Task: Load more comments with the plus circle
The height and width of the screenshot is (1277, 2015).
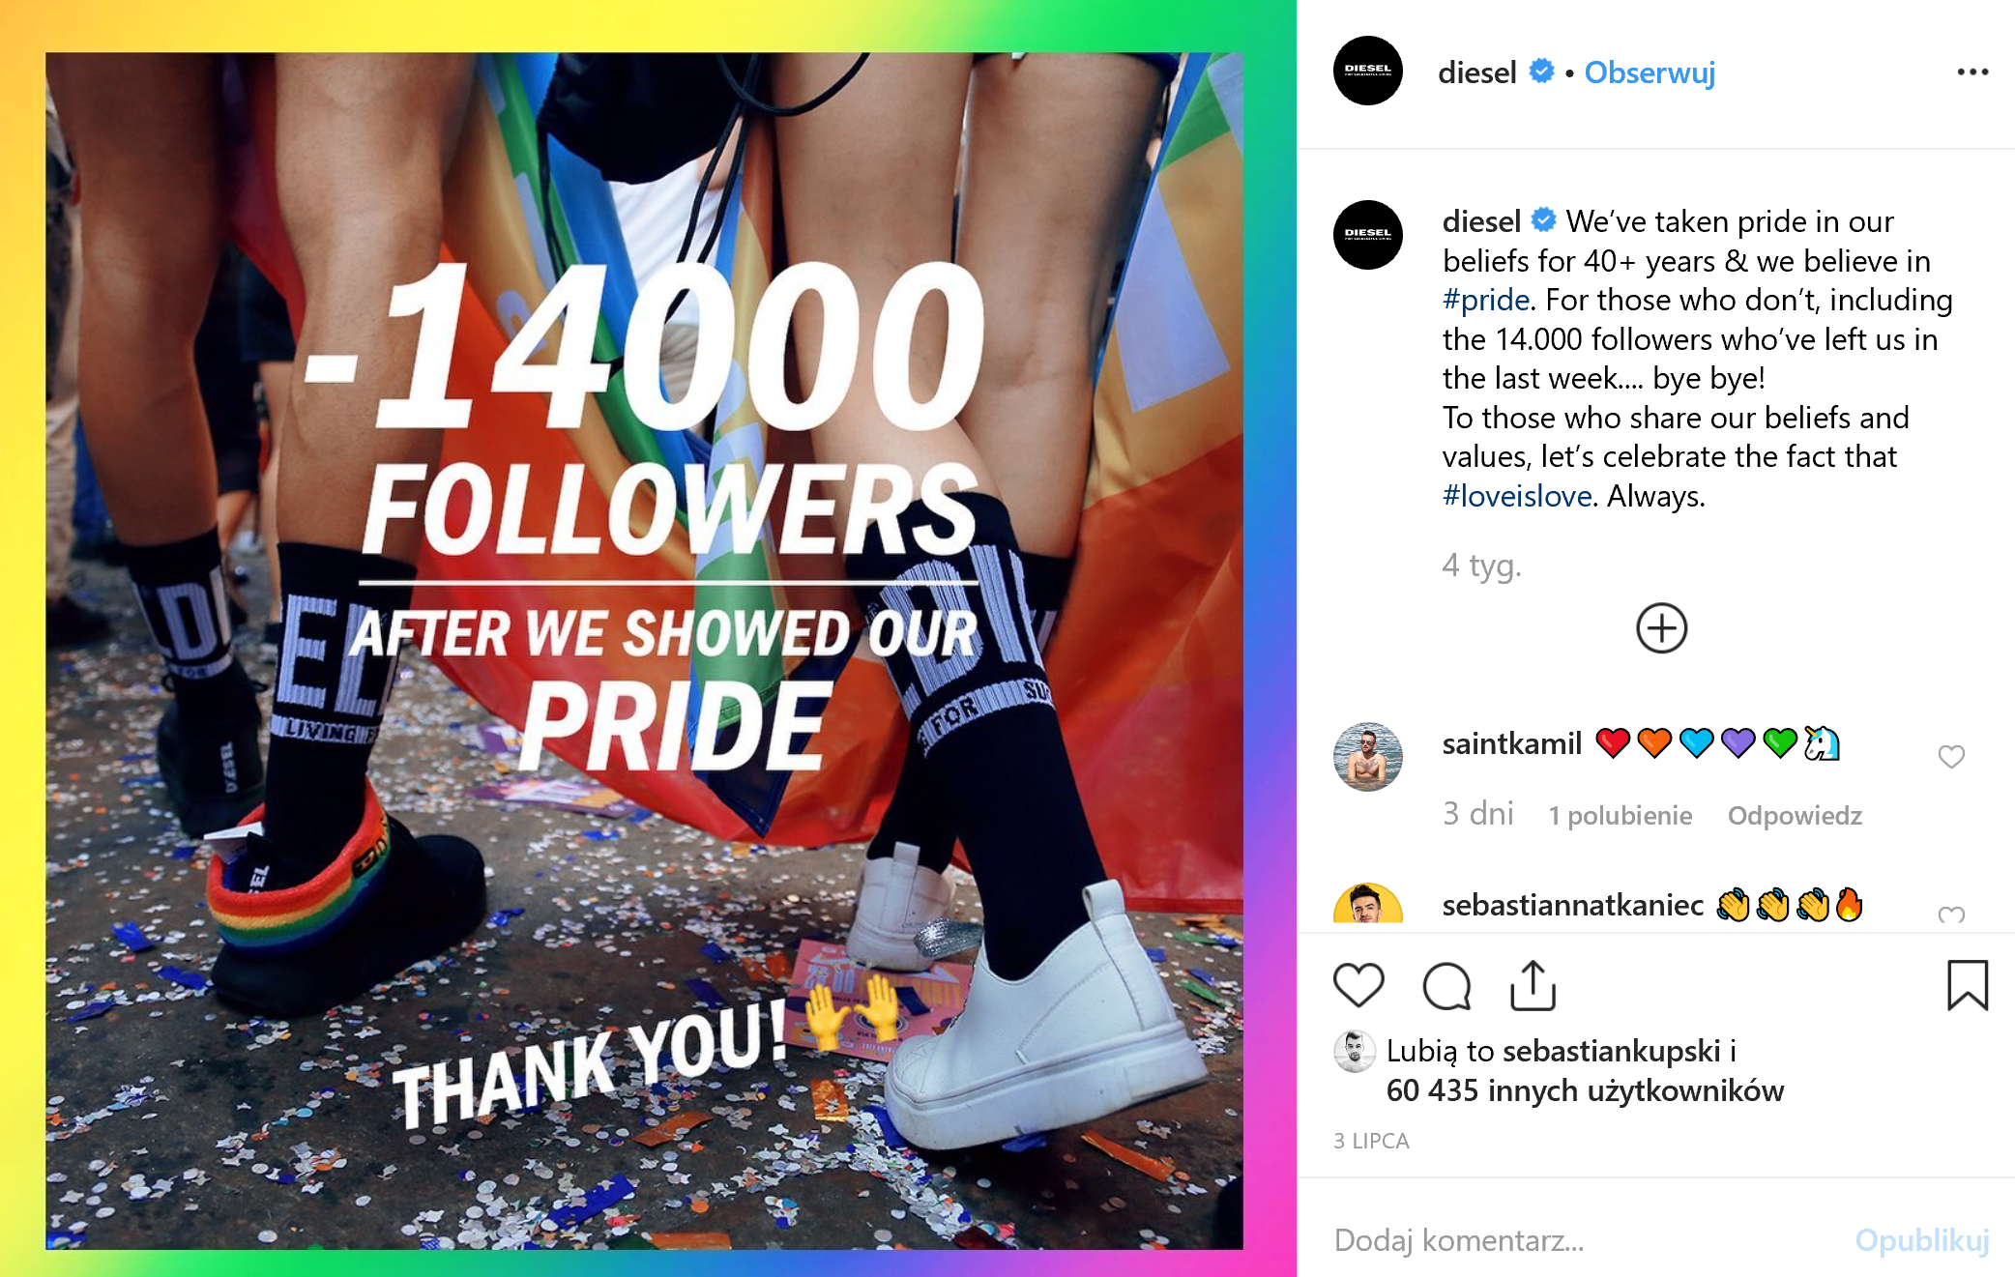Action: (x=1661, y=628)
